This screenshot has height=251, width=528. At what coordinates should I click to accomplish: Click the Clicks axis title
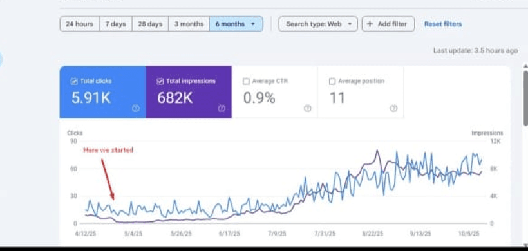click(x=75, y=133)
